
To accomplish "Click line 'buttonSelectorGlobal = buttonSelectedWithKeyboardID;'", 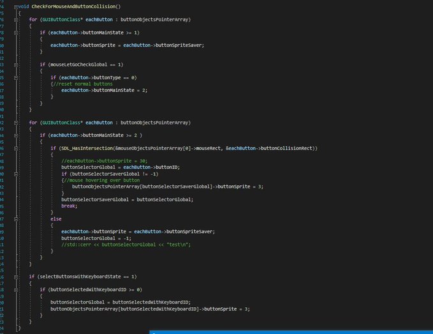I will (x=121, y=302).
